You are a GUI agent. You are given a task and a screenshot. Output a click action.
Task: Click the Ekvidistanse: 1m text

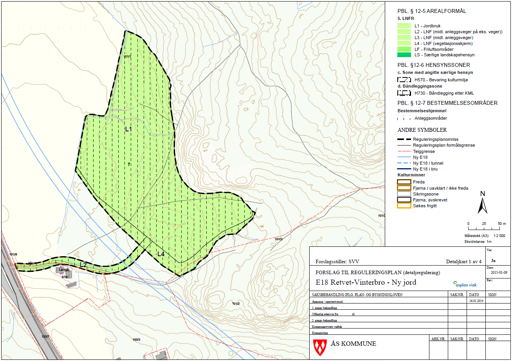(478, 241)
